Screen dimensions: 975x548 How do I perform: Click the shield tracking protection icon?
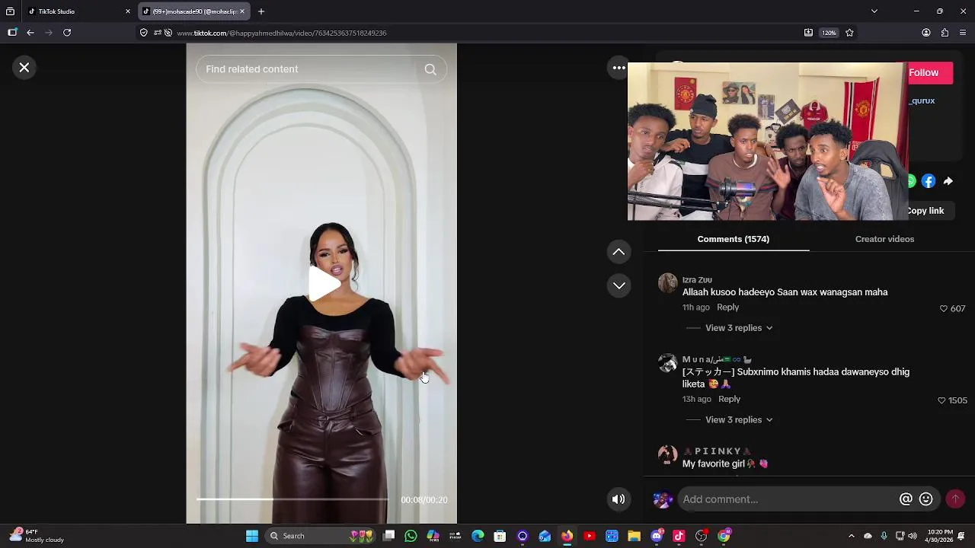(143, 33)
